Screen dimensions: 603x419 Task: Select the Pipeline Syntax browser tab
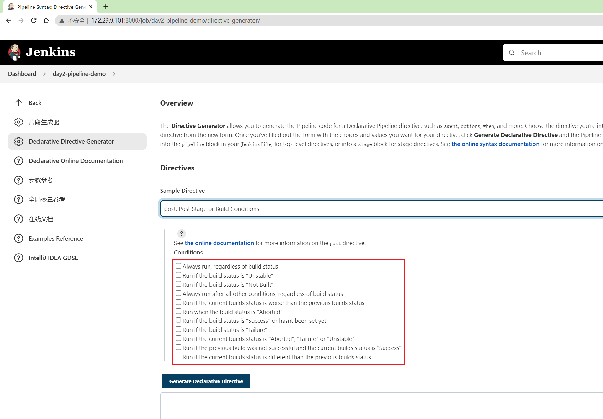tap(50, 7)
